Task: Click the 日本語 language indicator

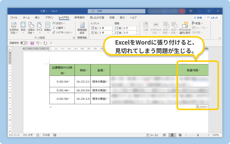Action: [46, 135]
